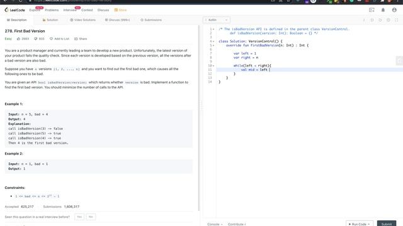The width and height of the screenshot is (403, 226).
Task: Click the side feedback tab on right edge
Action: click(x=399, y=61)
